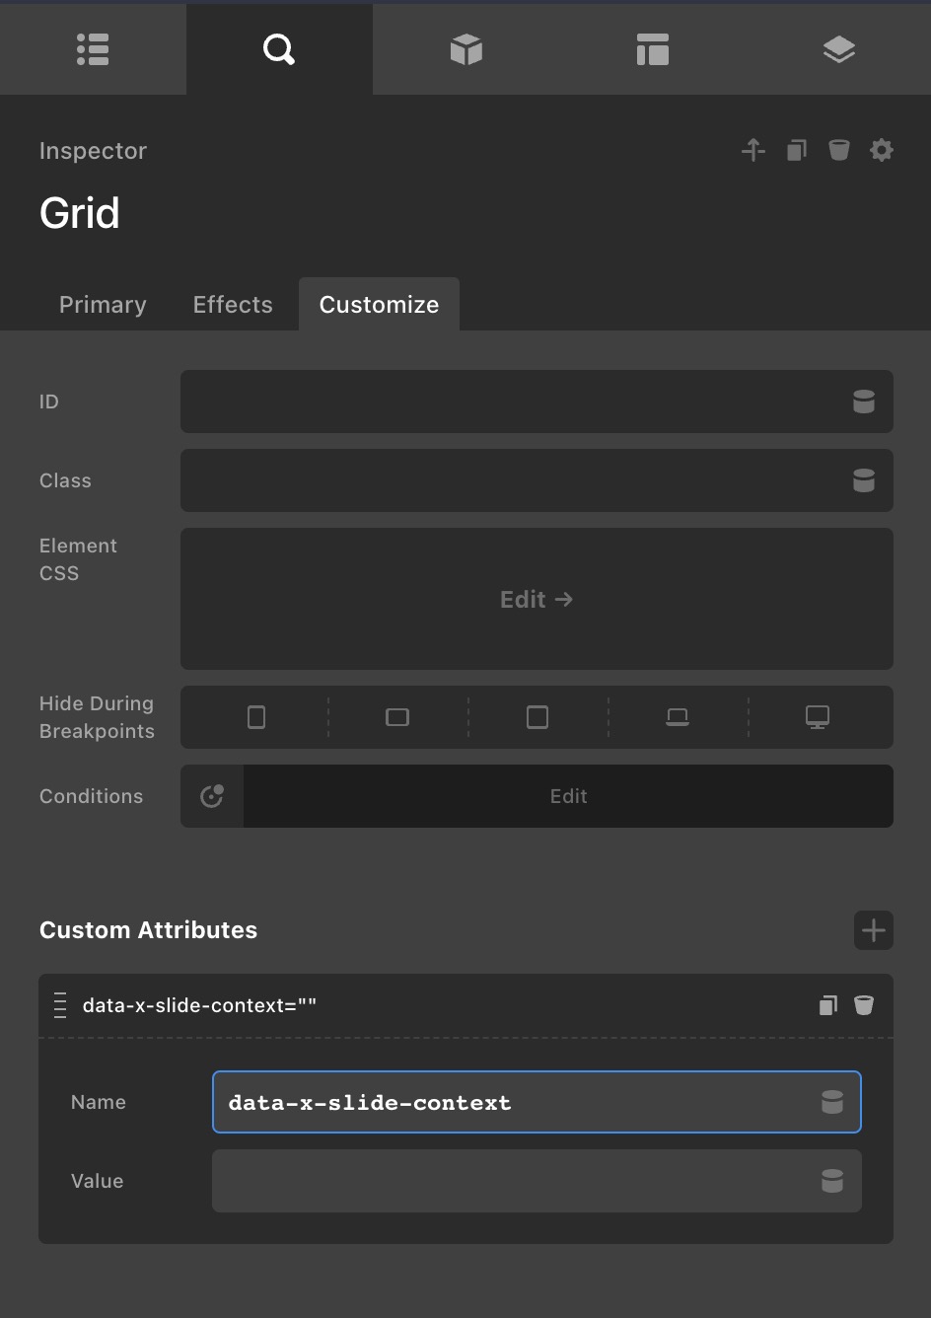Screen dimensions: 931x1318
Task: Add a new custom attribute
Action: [873, 930]
